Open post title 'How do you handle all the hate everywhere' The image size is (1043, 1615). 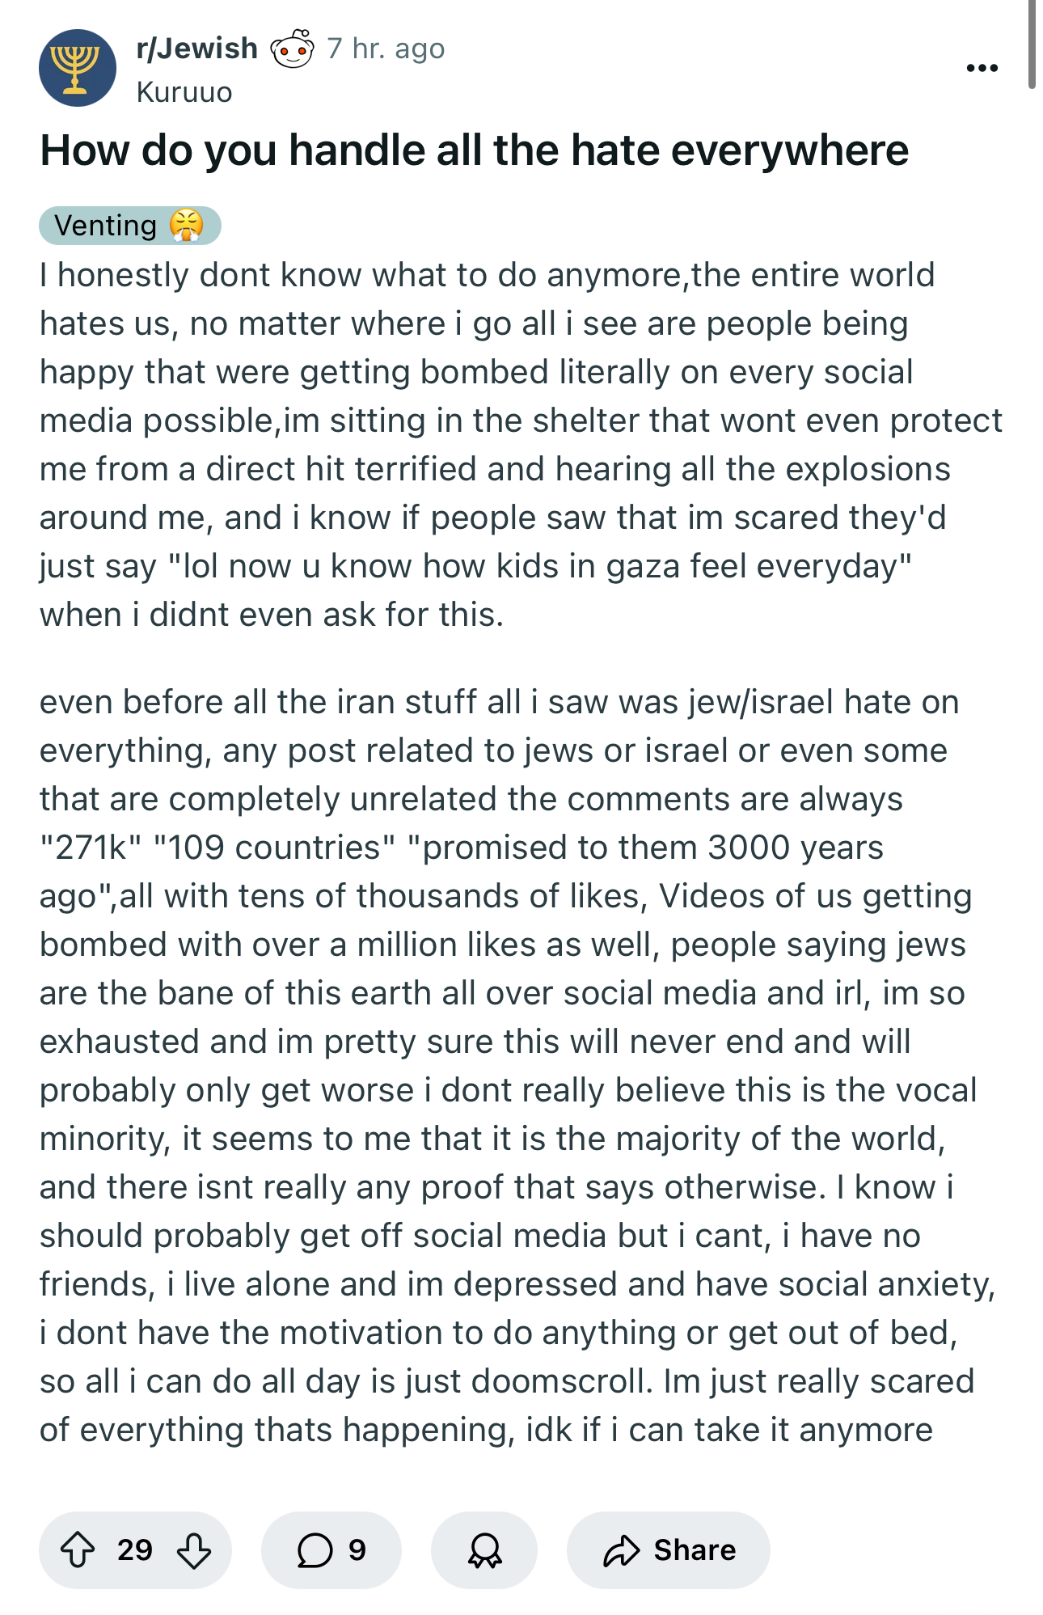(x=475, y=150)
